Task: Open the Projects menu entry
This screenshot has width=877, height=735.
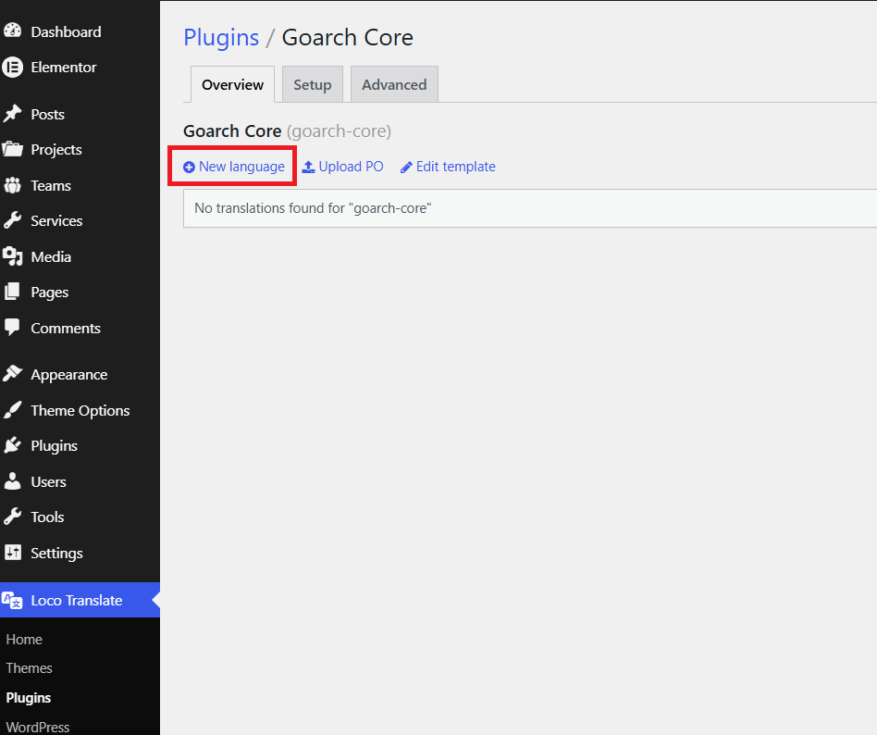Action: [x=80, y=149]
